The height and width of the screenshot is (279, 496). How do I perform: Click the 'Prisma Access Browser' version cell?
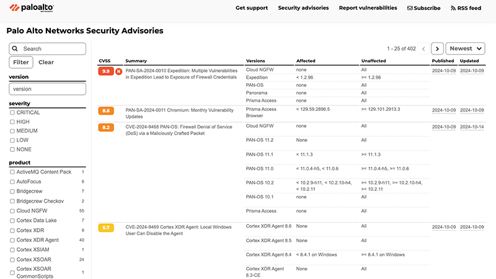(261, 112)
